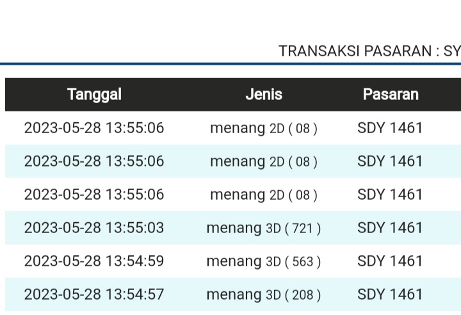
Task: Click the menang 3D (208) entry
Action: [x=264, y=295]
